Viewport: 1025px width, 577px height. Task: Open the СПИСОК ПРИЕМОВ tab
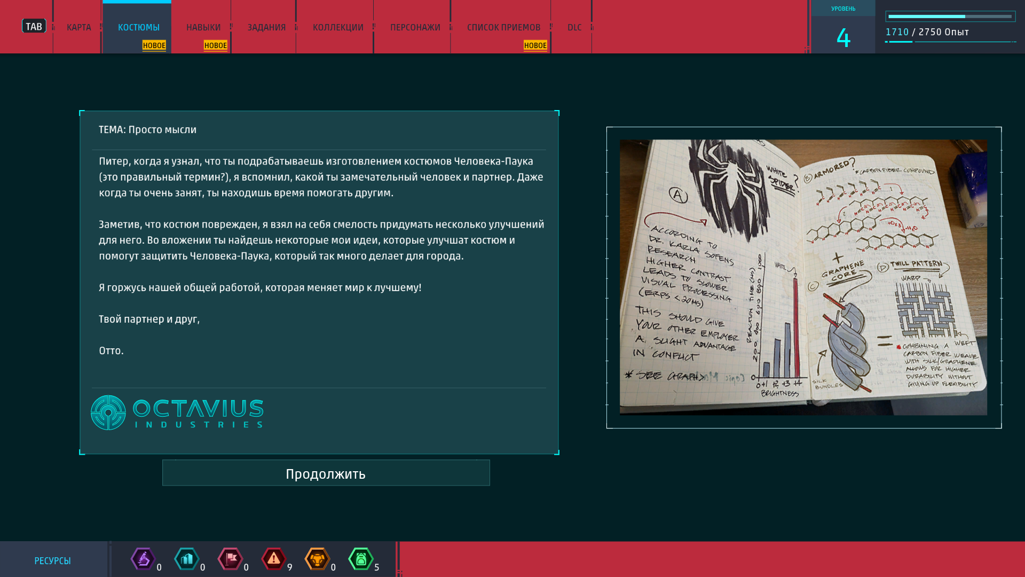503,27
